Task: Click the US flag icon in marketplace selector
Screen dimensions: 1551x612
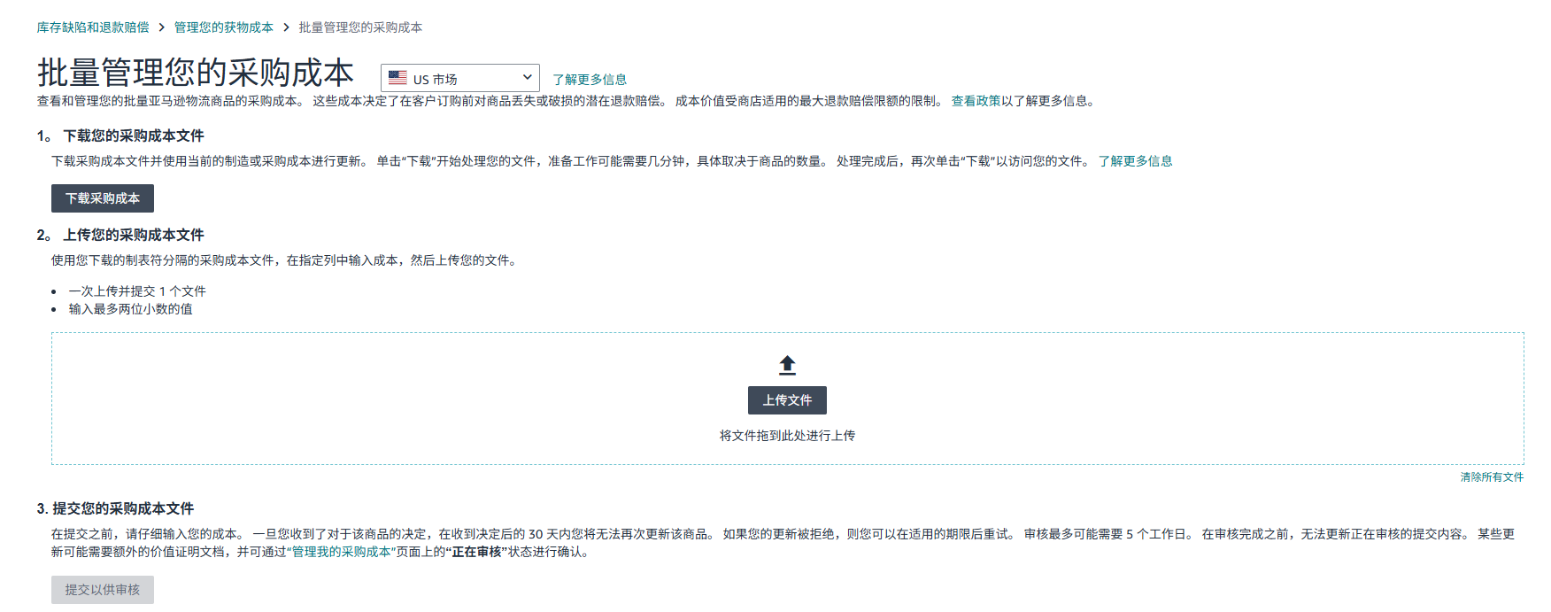Action: pos(397,78)
